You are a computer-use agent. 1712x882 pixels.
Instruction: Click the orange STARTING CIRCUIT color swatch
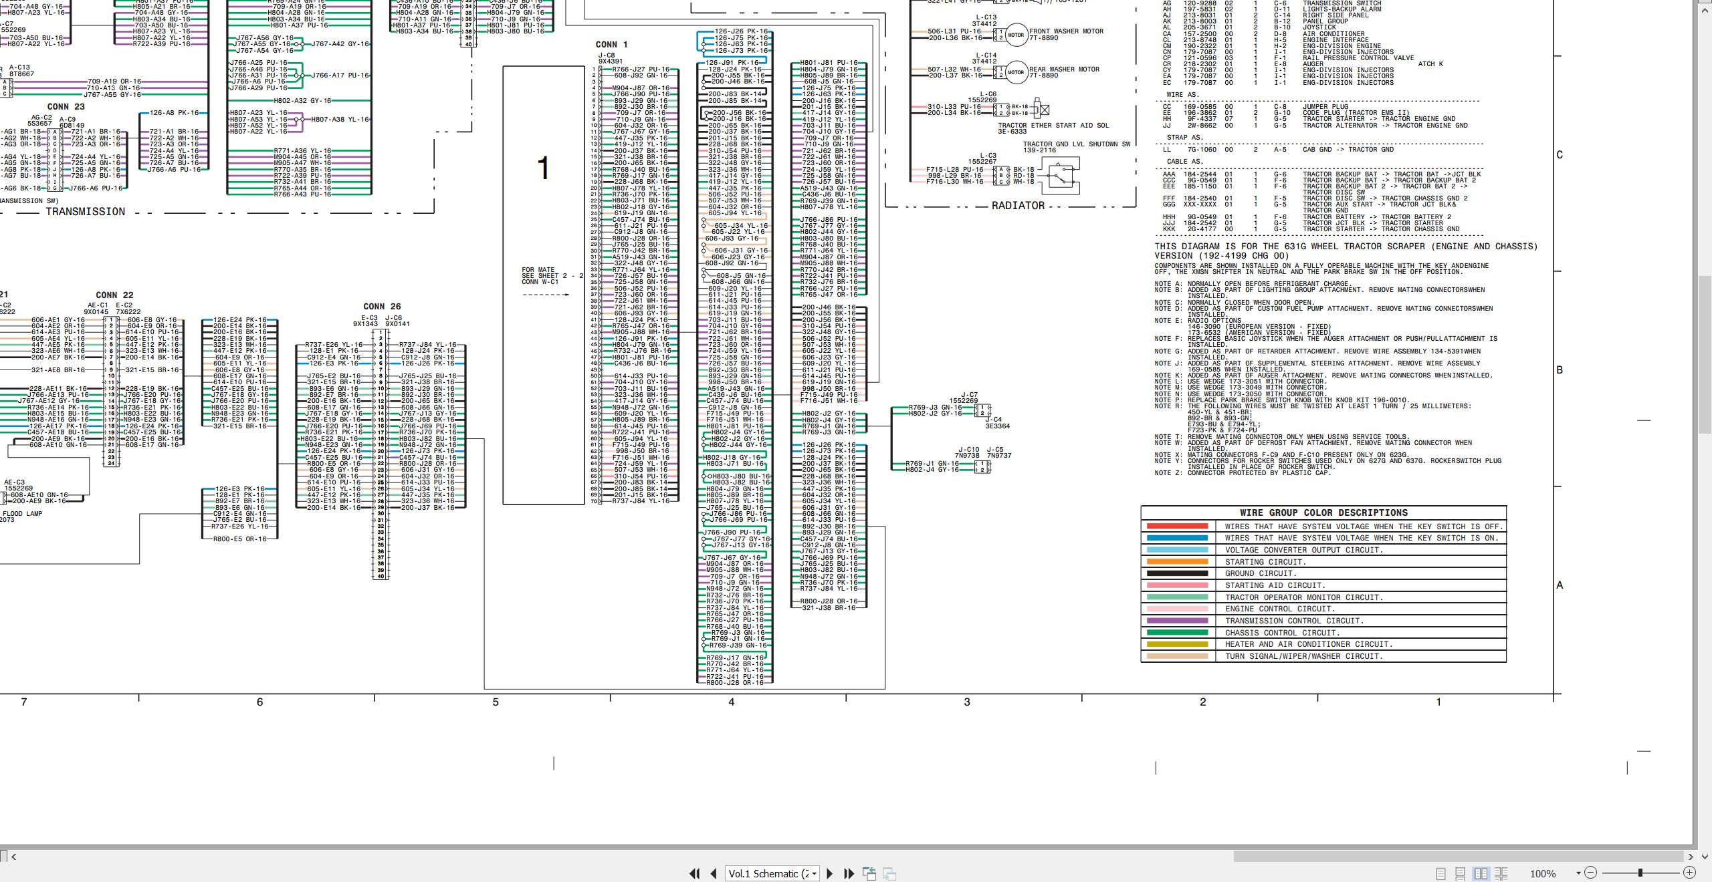[1177, 562]
